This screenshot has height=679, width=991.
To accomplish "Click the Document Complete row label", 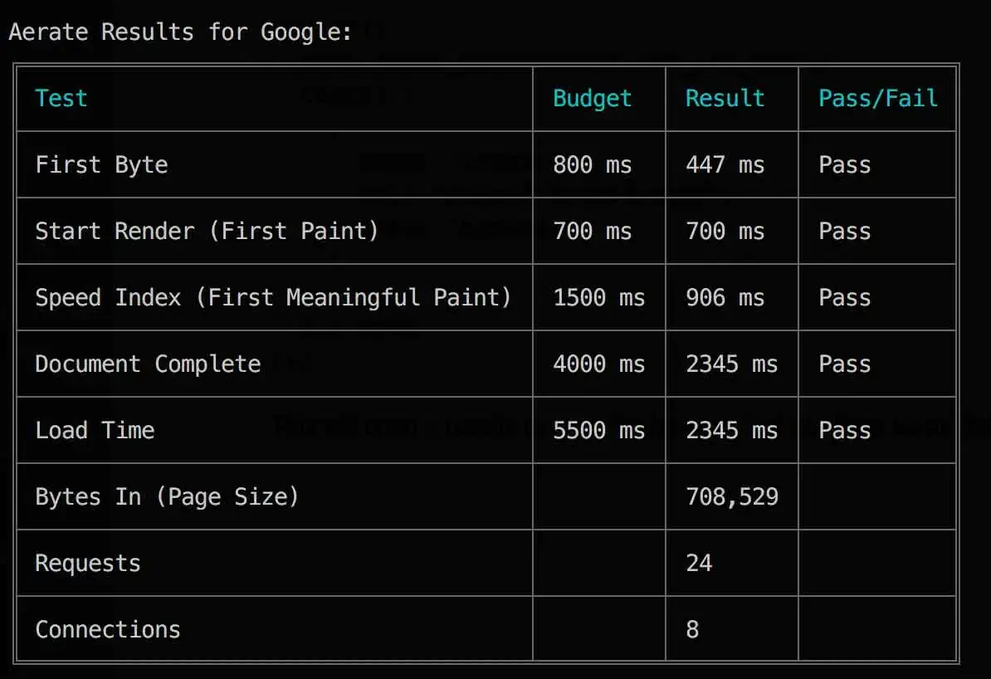I will pos(148,364).
